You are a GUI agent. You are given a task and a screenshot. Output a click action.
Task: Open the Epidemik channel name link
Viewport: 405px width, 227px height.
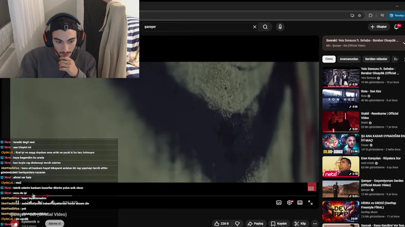click(29, 222)
